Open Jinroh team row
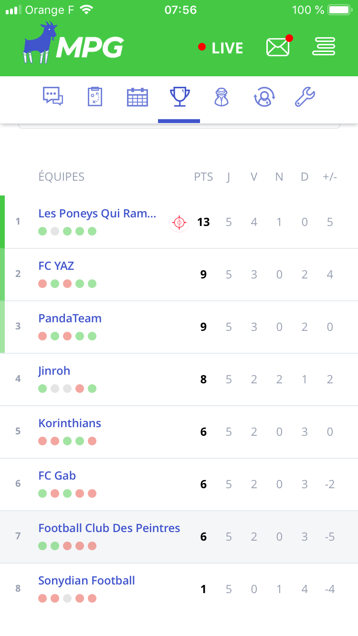The height and width of the screenshot is (636, 358). coord(54,371)
